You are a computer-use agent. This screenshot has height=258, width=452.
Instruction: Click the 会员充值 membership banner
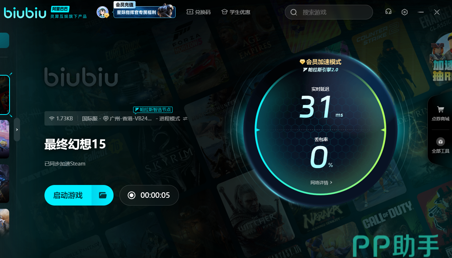pos(144,12)
